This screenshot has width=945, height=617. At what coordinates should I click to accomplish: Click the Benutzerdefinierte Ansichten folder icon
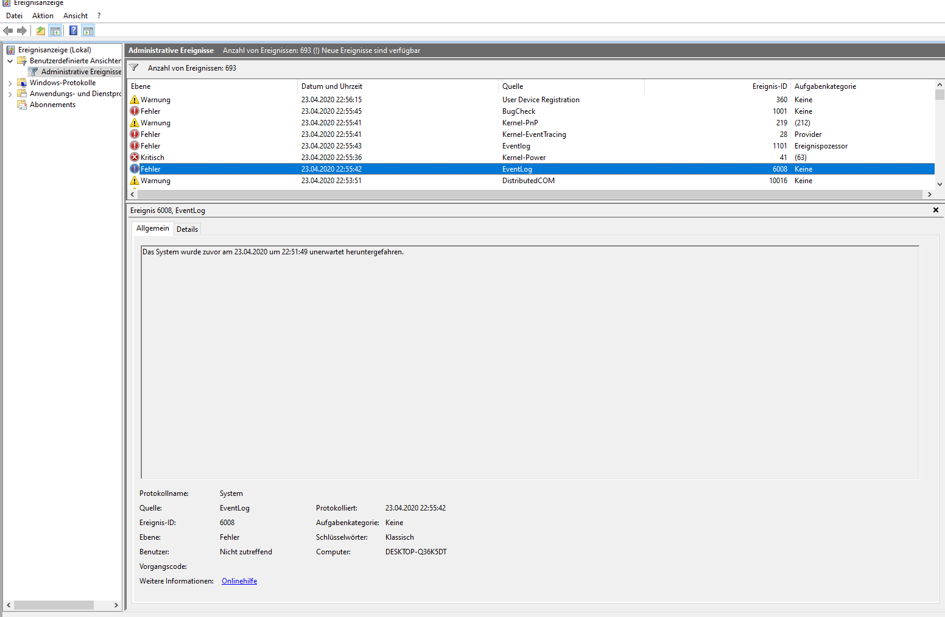[x=22, y=61]
